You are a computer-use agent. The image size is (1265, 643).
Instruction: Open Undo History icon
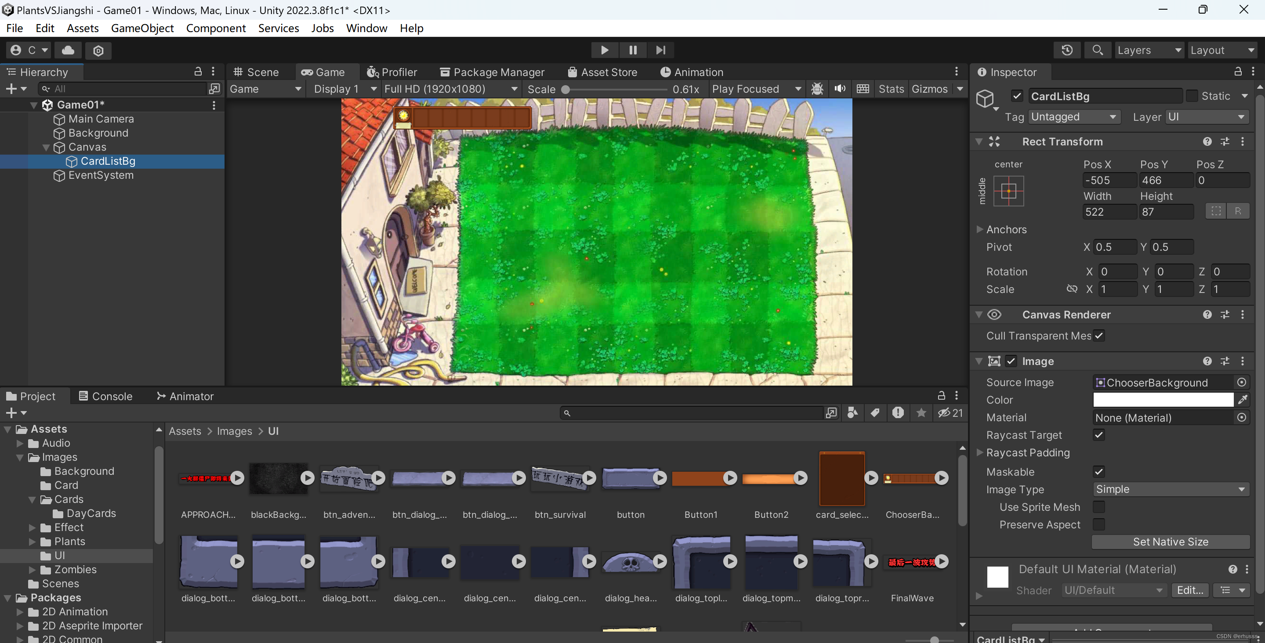pos(1066,50)
